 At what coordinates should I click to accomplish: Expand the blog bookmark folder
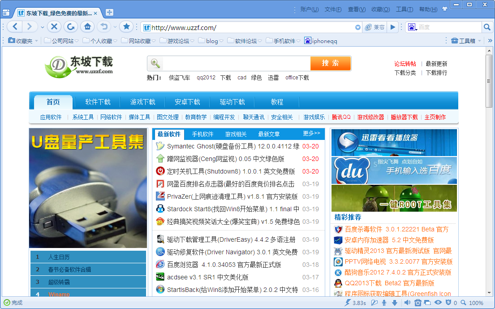(211, 41)
